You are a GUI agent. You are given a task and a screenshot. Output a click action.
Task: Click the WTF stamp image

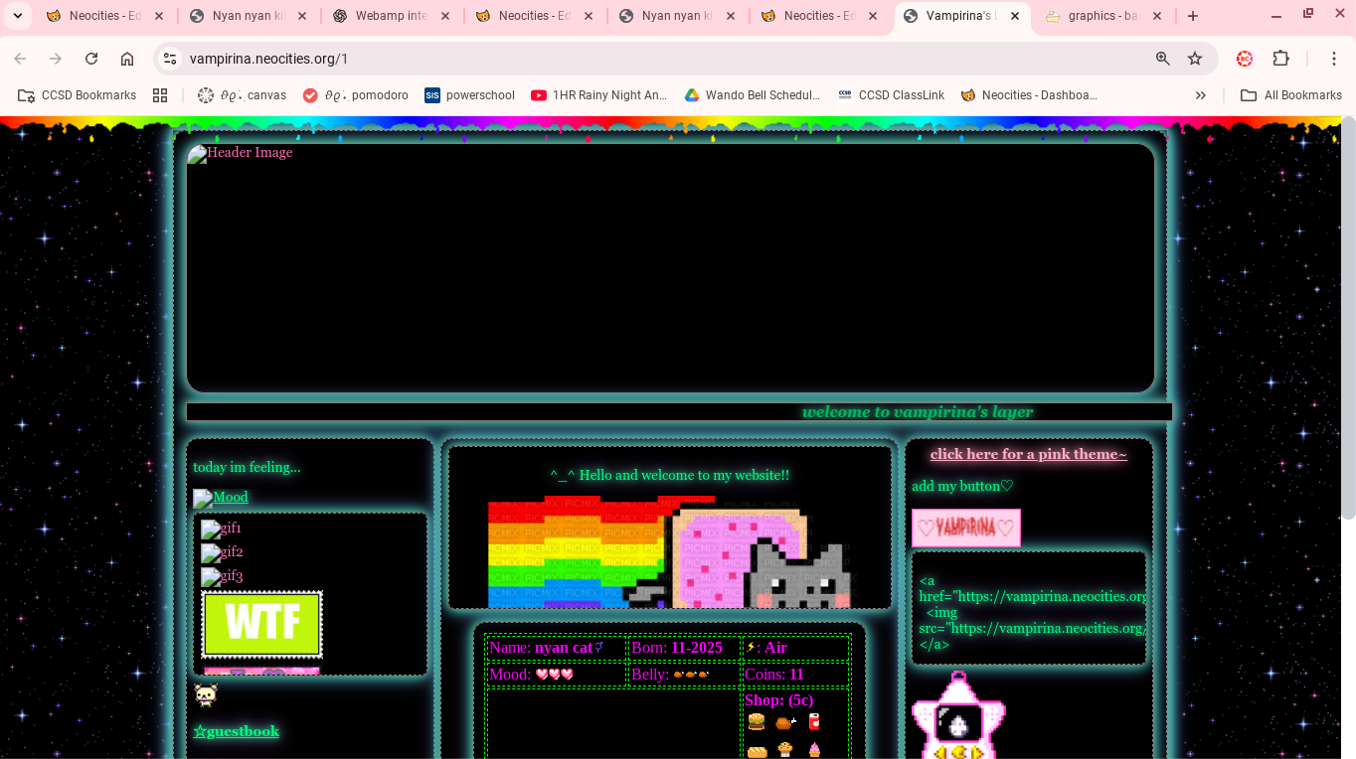[x=261, y=624]
